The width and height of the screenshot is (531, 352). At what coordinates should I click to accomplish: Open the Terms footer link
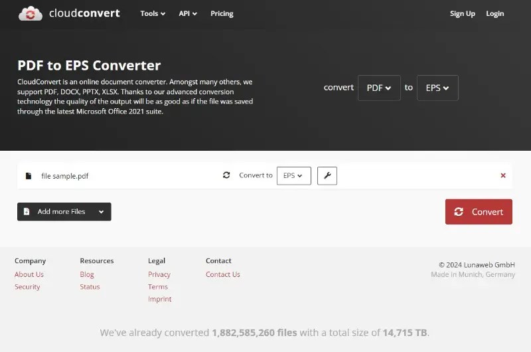(x=158, y=287)
